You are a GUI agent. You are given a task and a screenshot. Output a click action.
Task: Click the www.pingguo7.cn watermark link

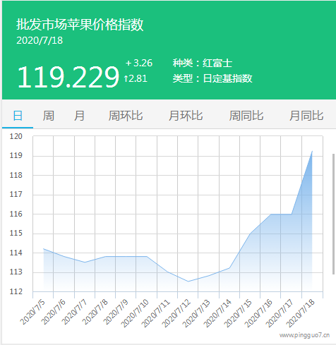304,335
